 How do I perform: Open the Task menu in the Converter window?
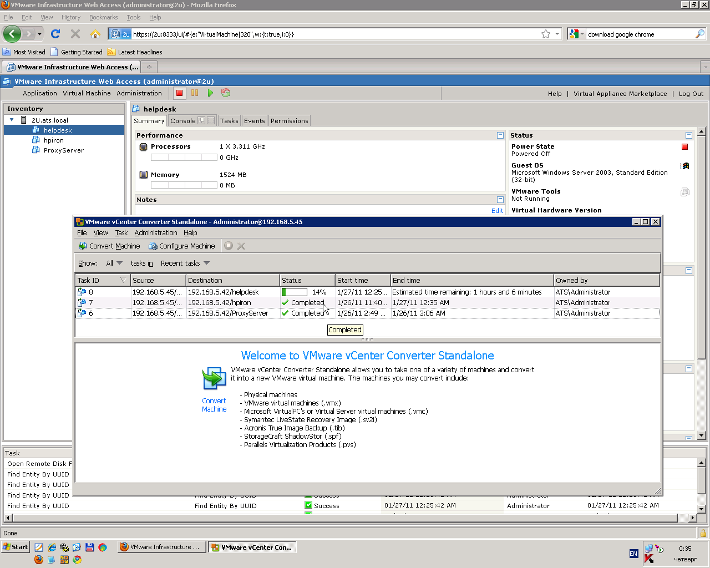[121, 233]
